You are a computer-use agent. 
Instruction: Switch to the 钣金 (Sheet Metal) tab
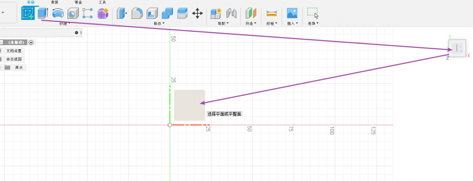point(79,2)
